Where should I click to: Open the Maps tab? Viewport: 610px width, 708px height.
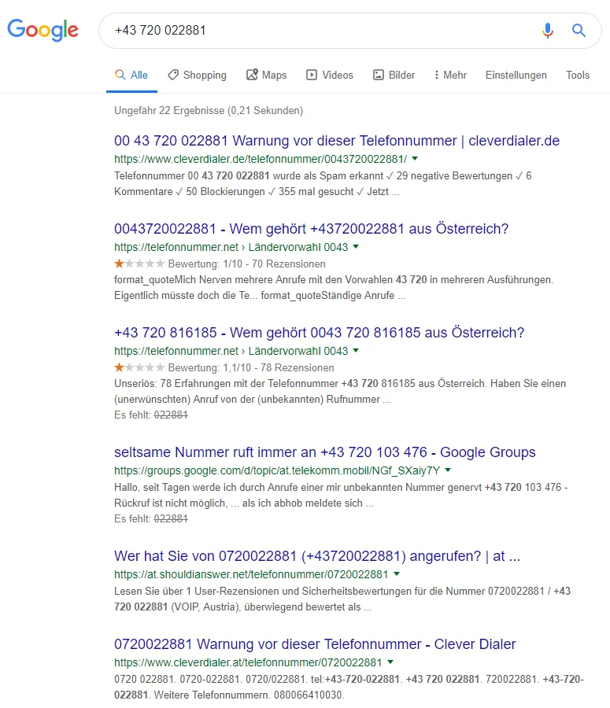tap(267, 75)
